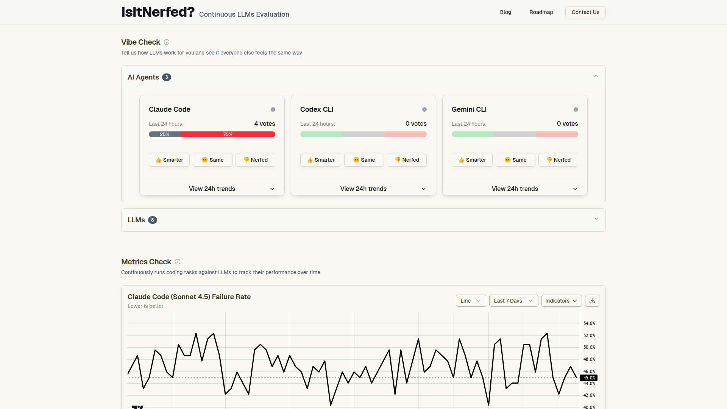Vote Nerfed for Codex CLI

[407, 160]
